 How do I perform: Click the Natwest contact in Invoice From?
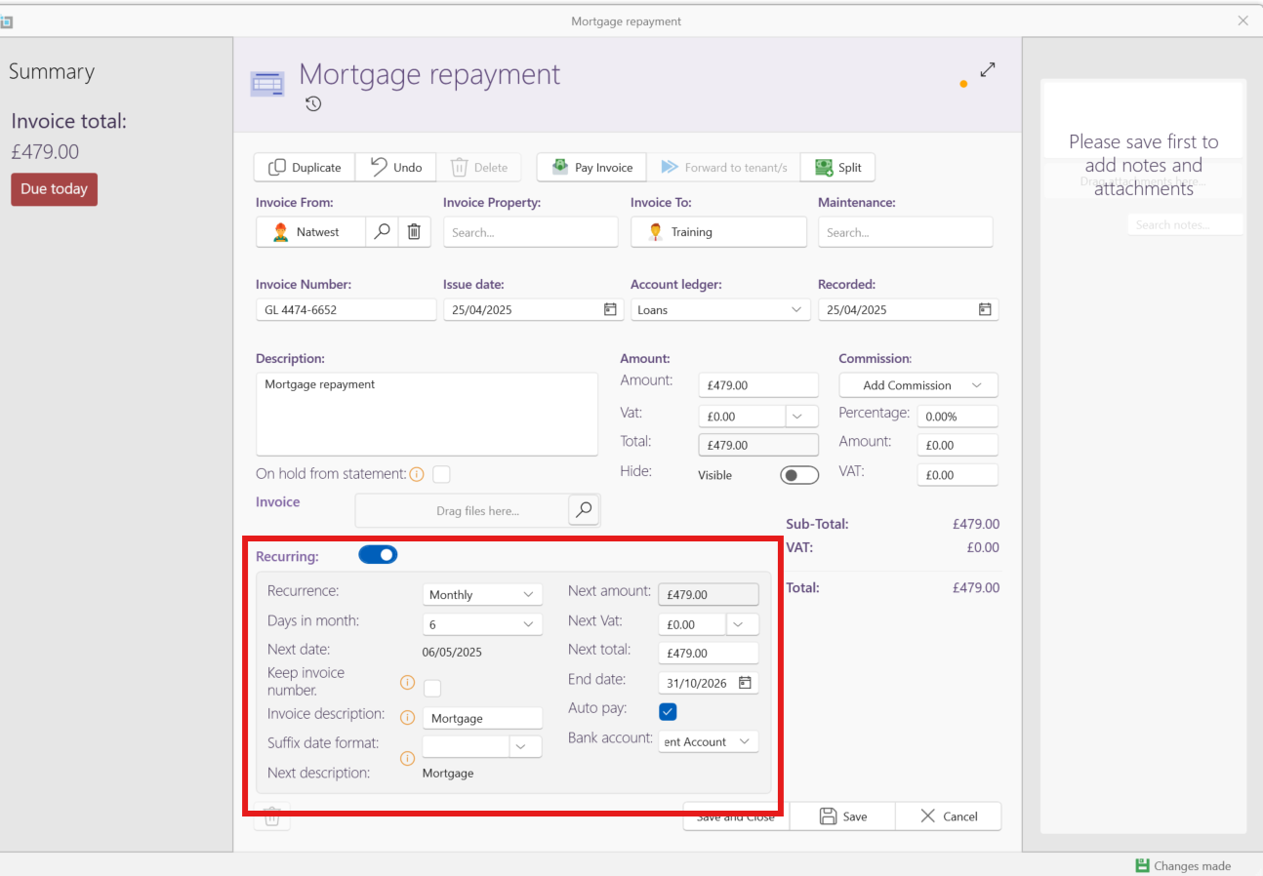coord(311,232)
